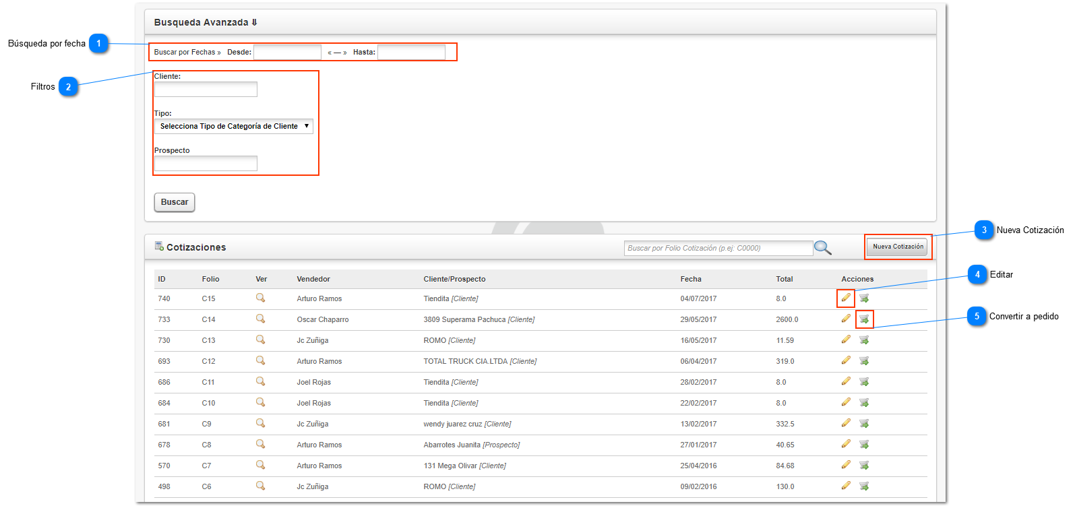Convert quotation C14 to order
This screenshot has width=1075, height=508.
click(864, 319)
